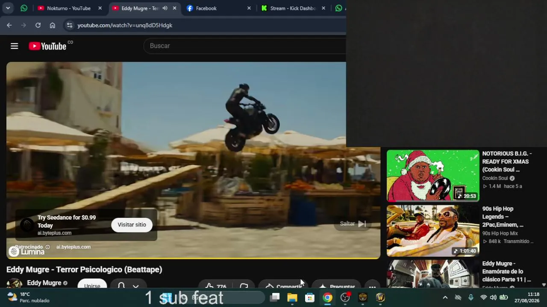Open the Eddy Mugre channel name
Screen dimensions: 547x307
click(44, 283)
